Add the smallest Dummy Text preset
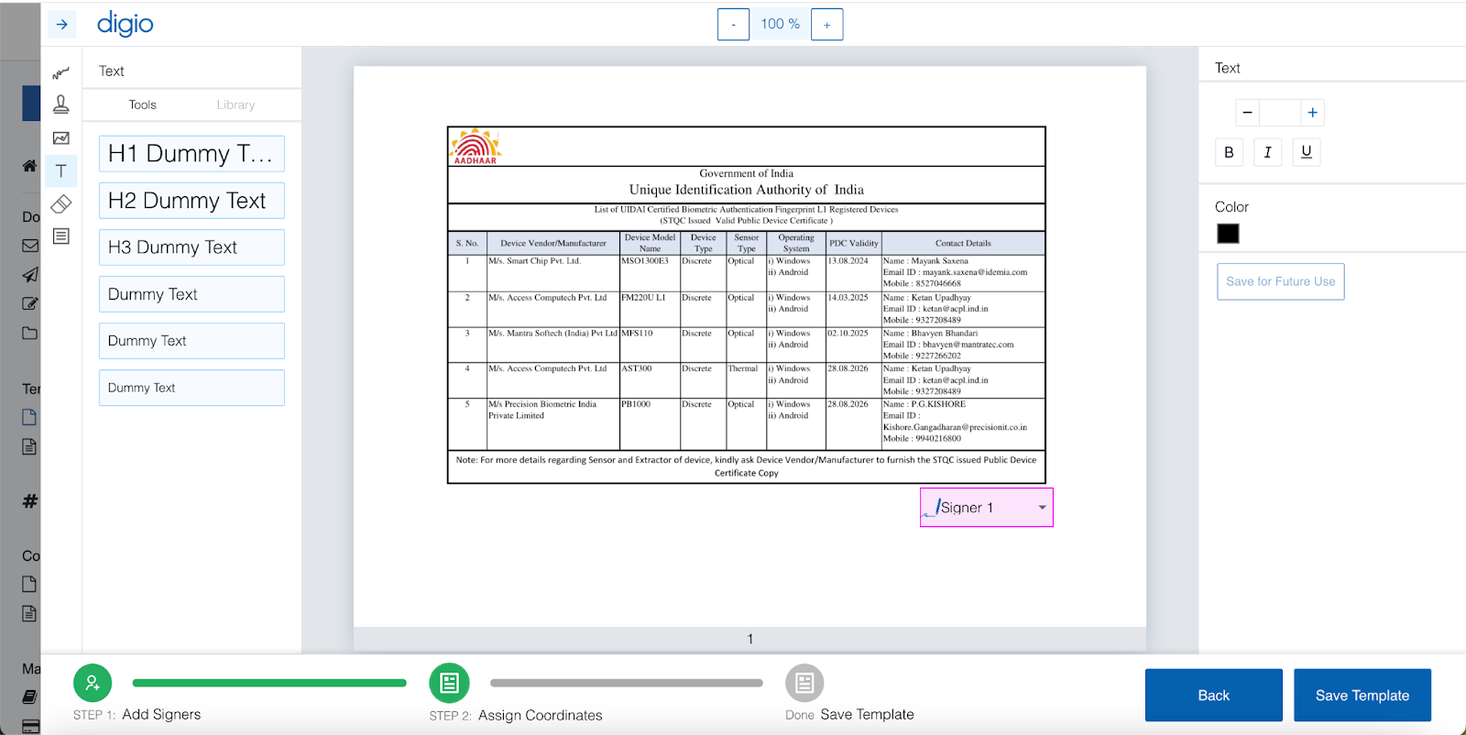 point(191,388)
